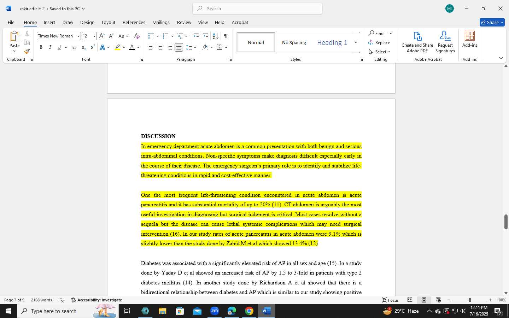Expand the Find options arrow

(x=391, y=33)
